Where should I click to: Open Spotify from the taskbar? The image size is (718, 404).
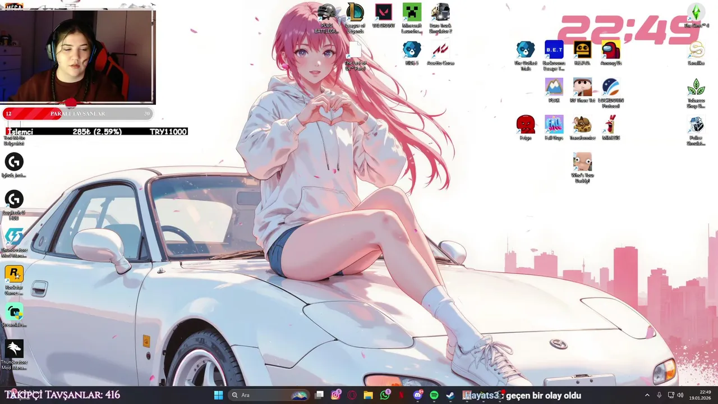click(x=434, y=395)
